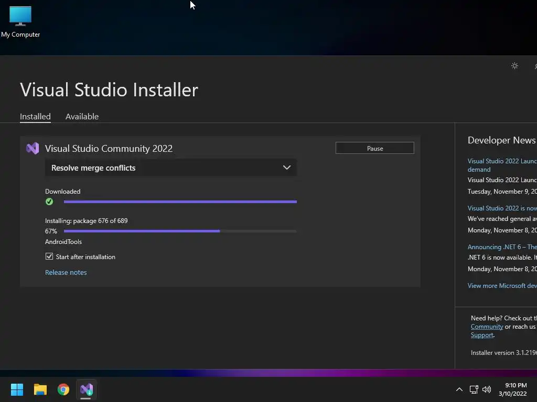The width and height of the screenshot is (537, 402).
Task: Uncheck Start after installation checkbox
Action: click(49, 256)
